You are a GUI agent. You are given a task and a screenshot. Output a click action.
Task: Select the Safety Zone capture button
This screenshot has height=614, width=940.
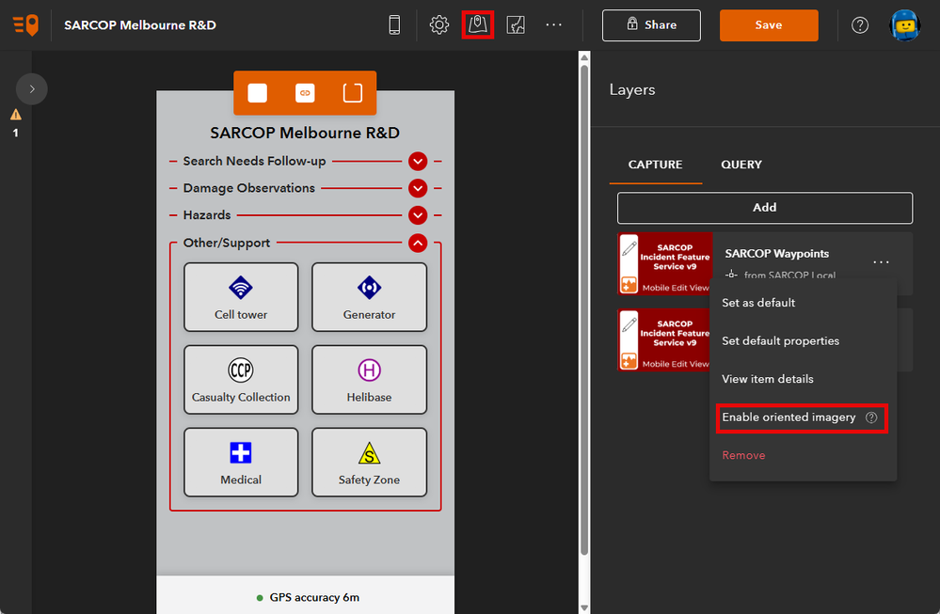[369, 463]
